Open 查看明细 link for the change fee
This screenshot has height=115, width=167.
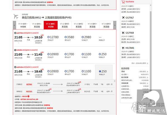pos(47,105)
